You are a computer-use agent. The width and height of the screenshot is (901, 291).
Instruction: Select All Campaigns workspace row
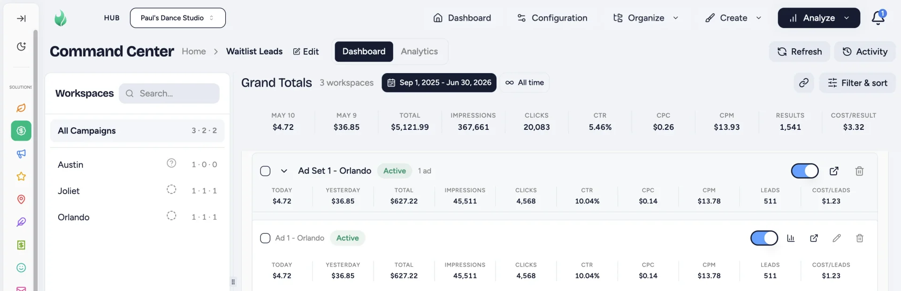point(137,131)
